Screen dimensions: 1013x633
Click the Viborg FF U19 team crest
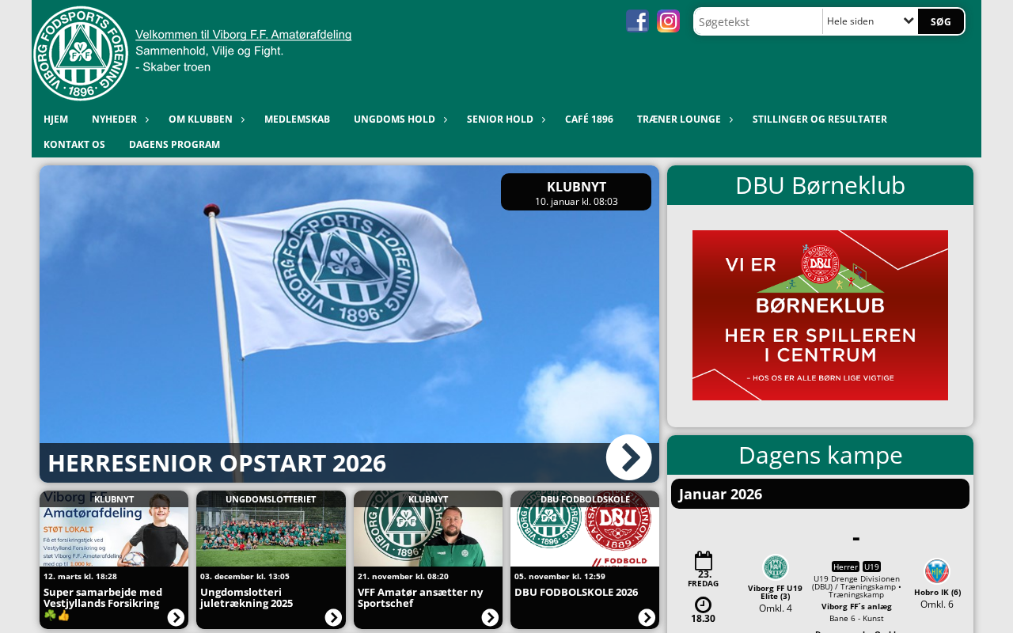(776, 567)
